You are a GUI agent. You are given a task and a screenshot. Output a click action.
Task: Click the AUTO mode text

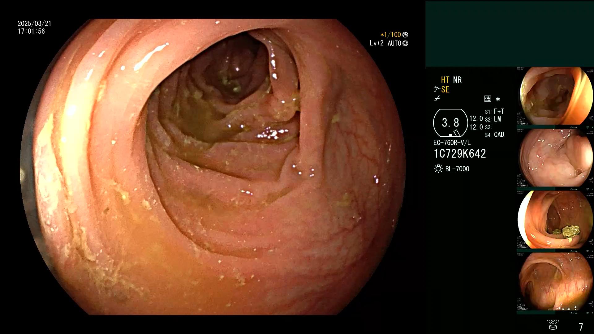point(394,43)
